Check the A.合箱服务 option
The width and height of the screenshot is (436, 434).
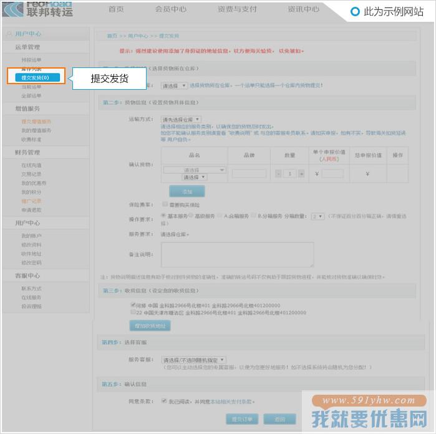[x=220, y=216]
